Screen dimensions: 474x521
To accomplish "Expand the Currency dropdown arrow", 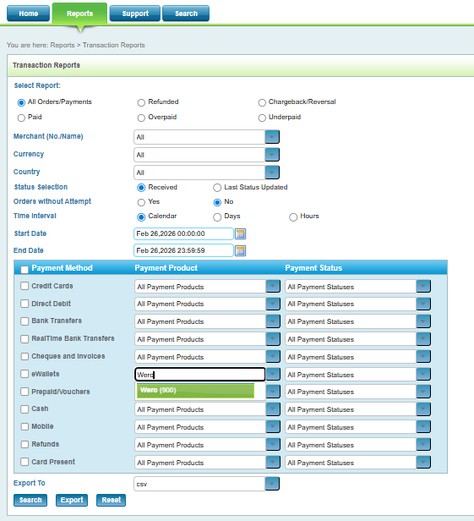I will point(272,155).
